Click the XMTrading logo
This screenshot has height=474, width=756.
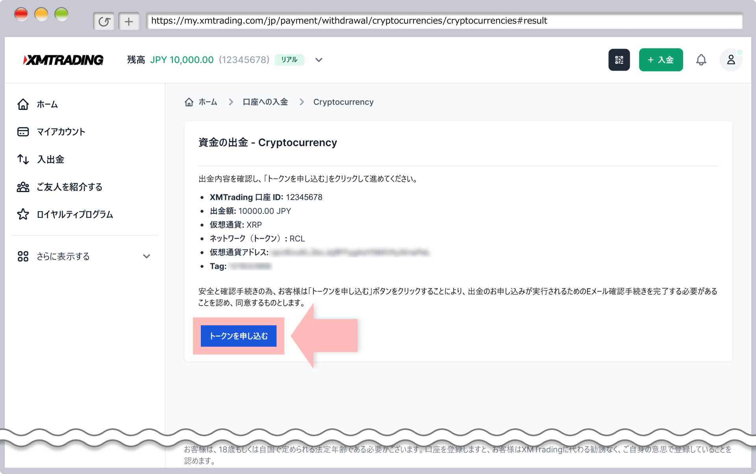[63, 60]
